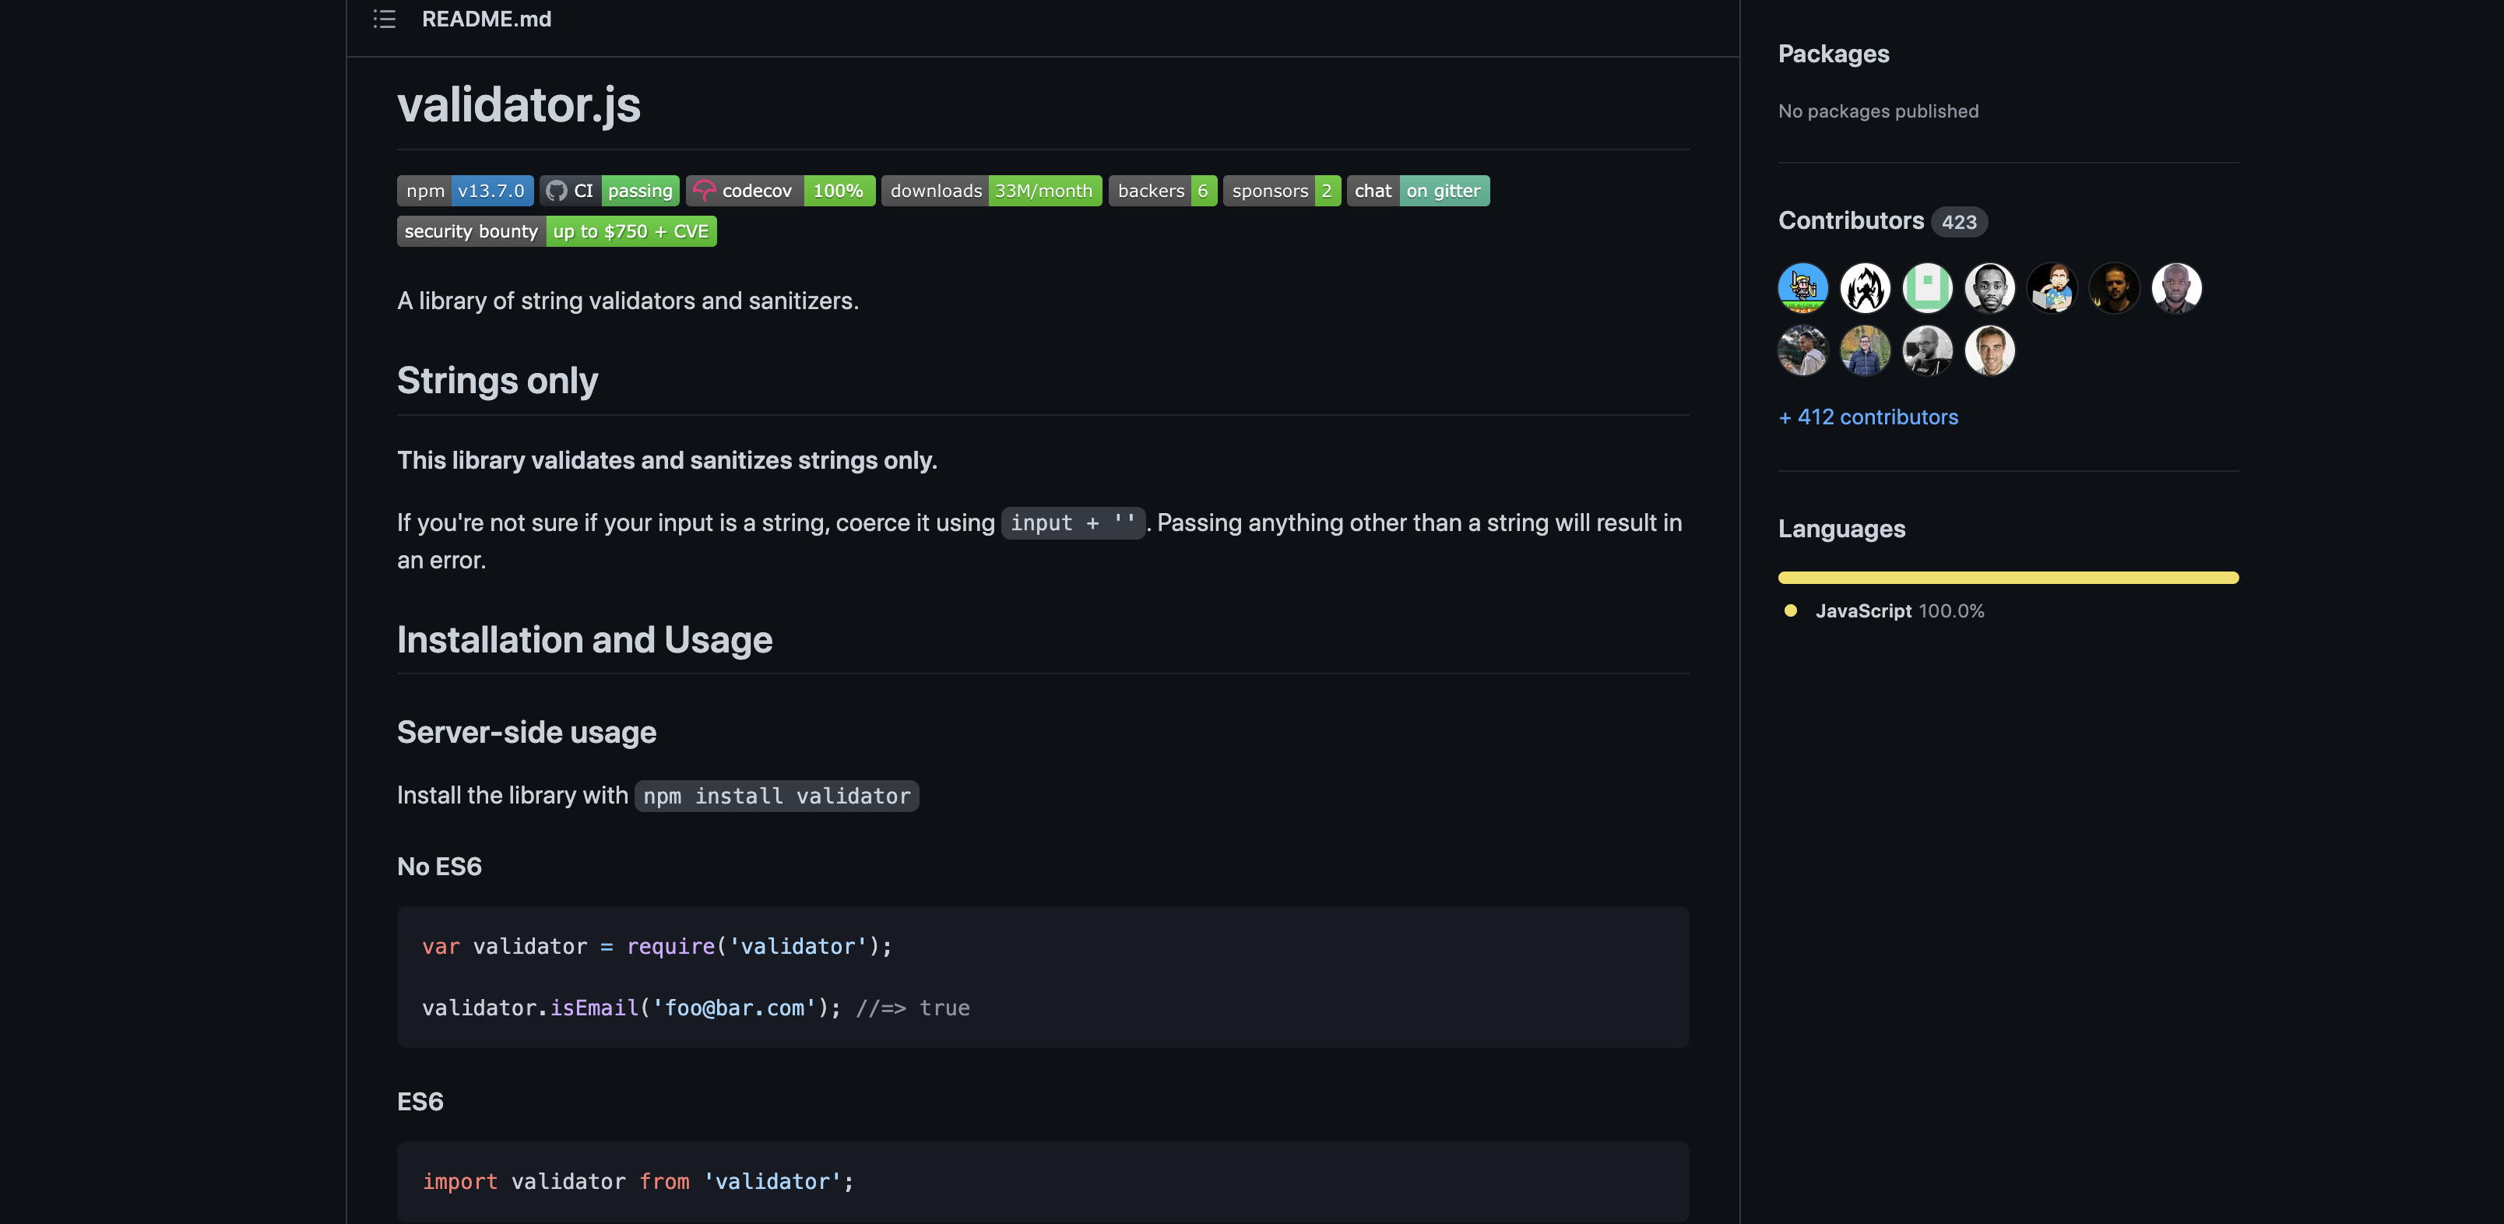Click the CI passing badge
Image resolution: width=2504 pixels, height=1224 pixels.
coord(609,191)
